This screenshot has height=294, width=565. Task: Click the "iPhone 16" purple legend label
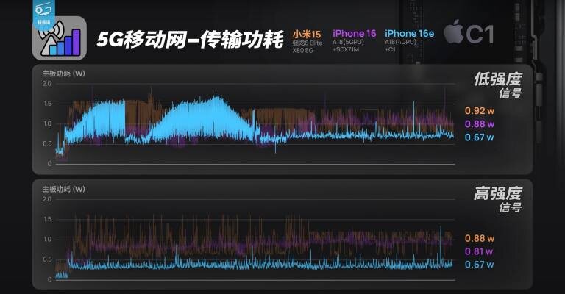[354, 34]
